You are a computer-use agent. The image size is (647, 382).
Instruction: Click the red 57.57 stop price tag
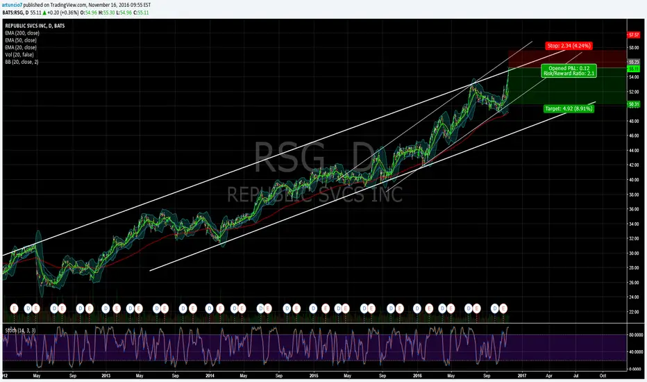pyautogui.click(x=633, y=35)
